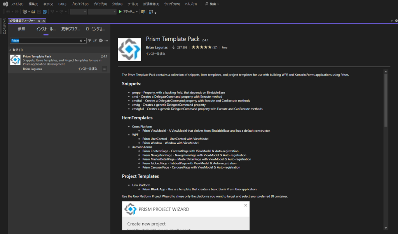Screen dimensions: 398x234
Task: Click the 検索 search button
Action: pyautogui.click(x=212, y=4)
